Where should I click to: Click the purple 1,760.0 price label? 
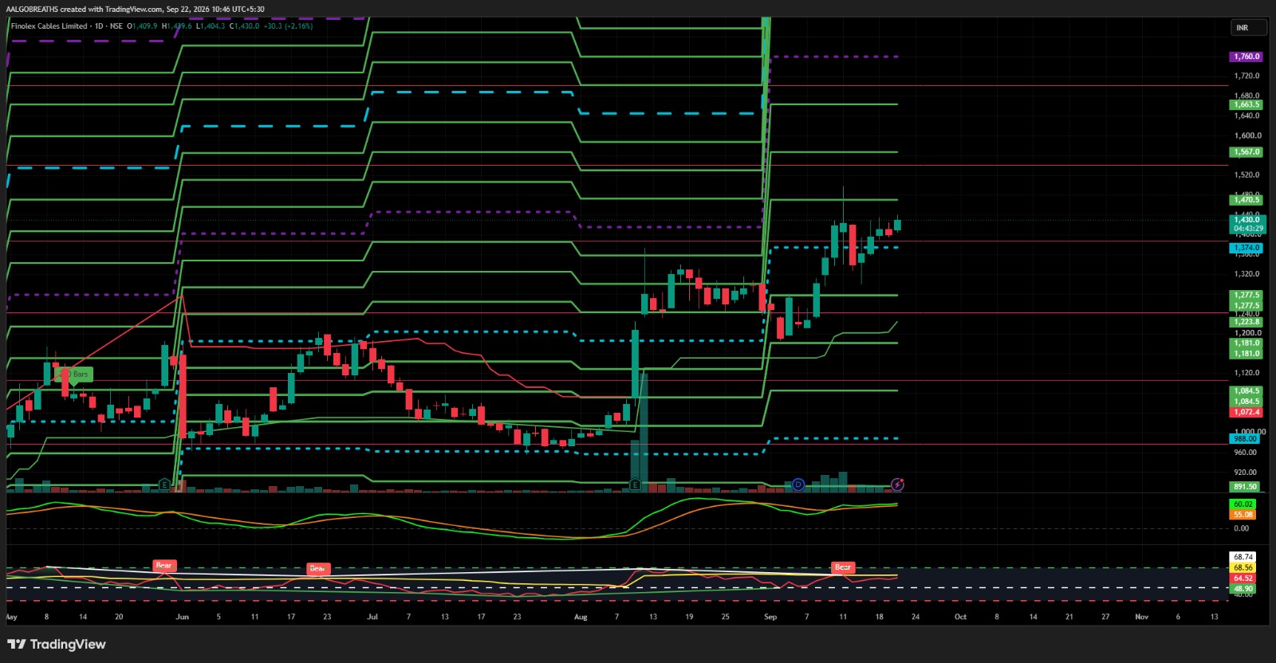(1246, 57)
